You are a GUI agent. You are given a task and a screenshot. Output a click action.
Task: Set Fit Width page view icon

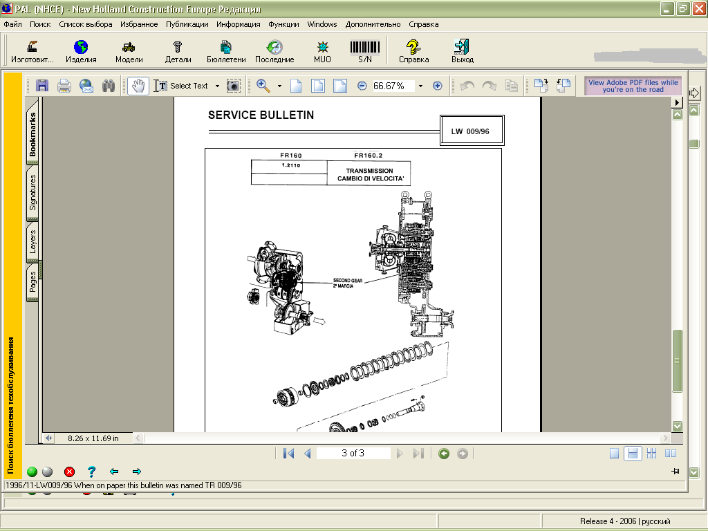(340, 86)
